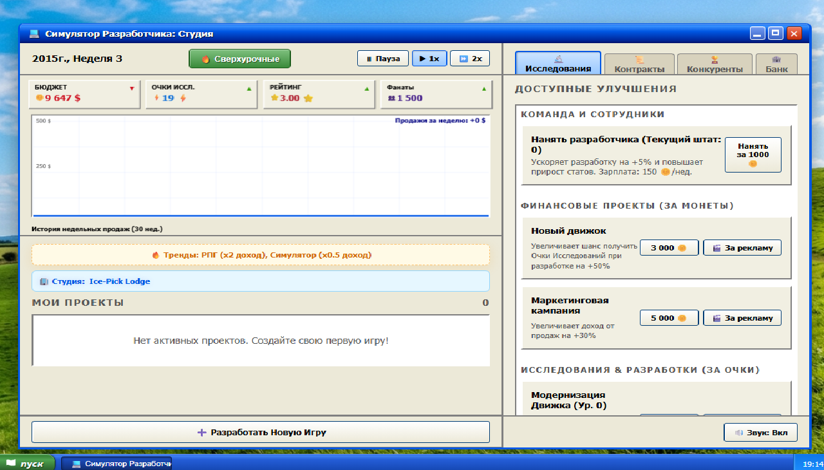Viewport: 824px width, 470px height.
Task: Maximize the Симулятор Разработчика window
Action: (775, 33)
